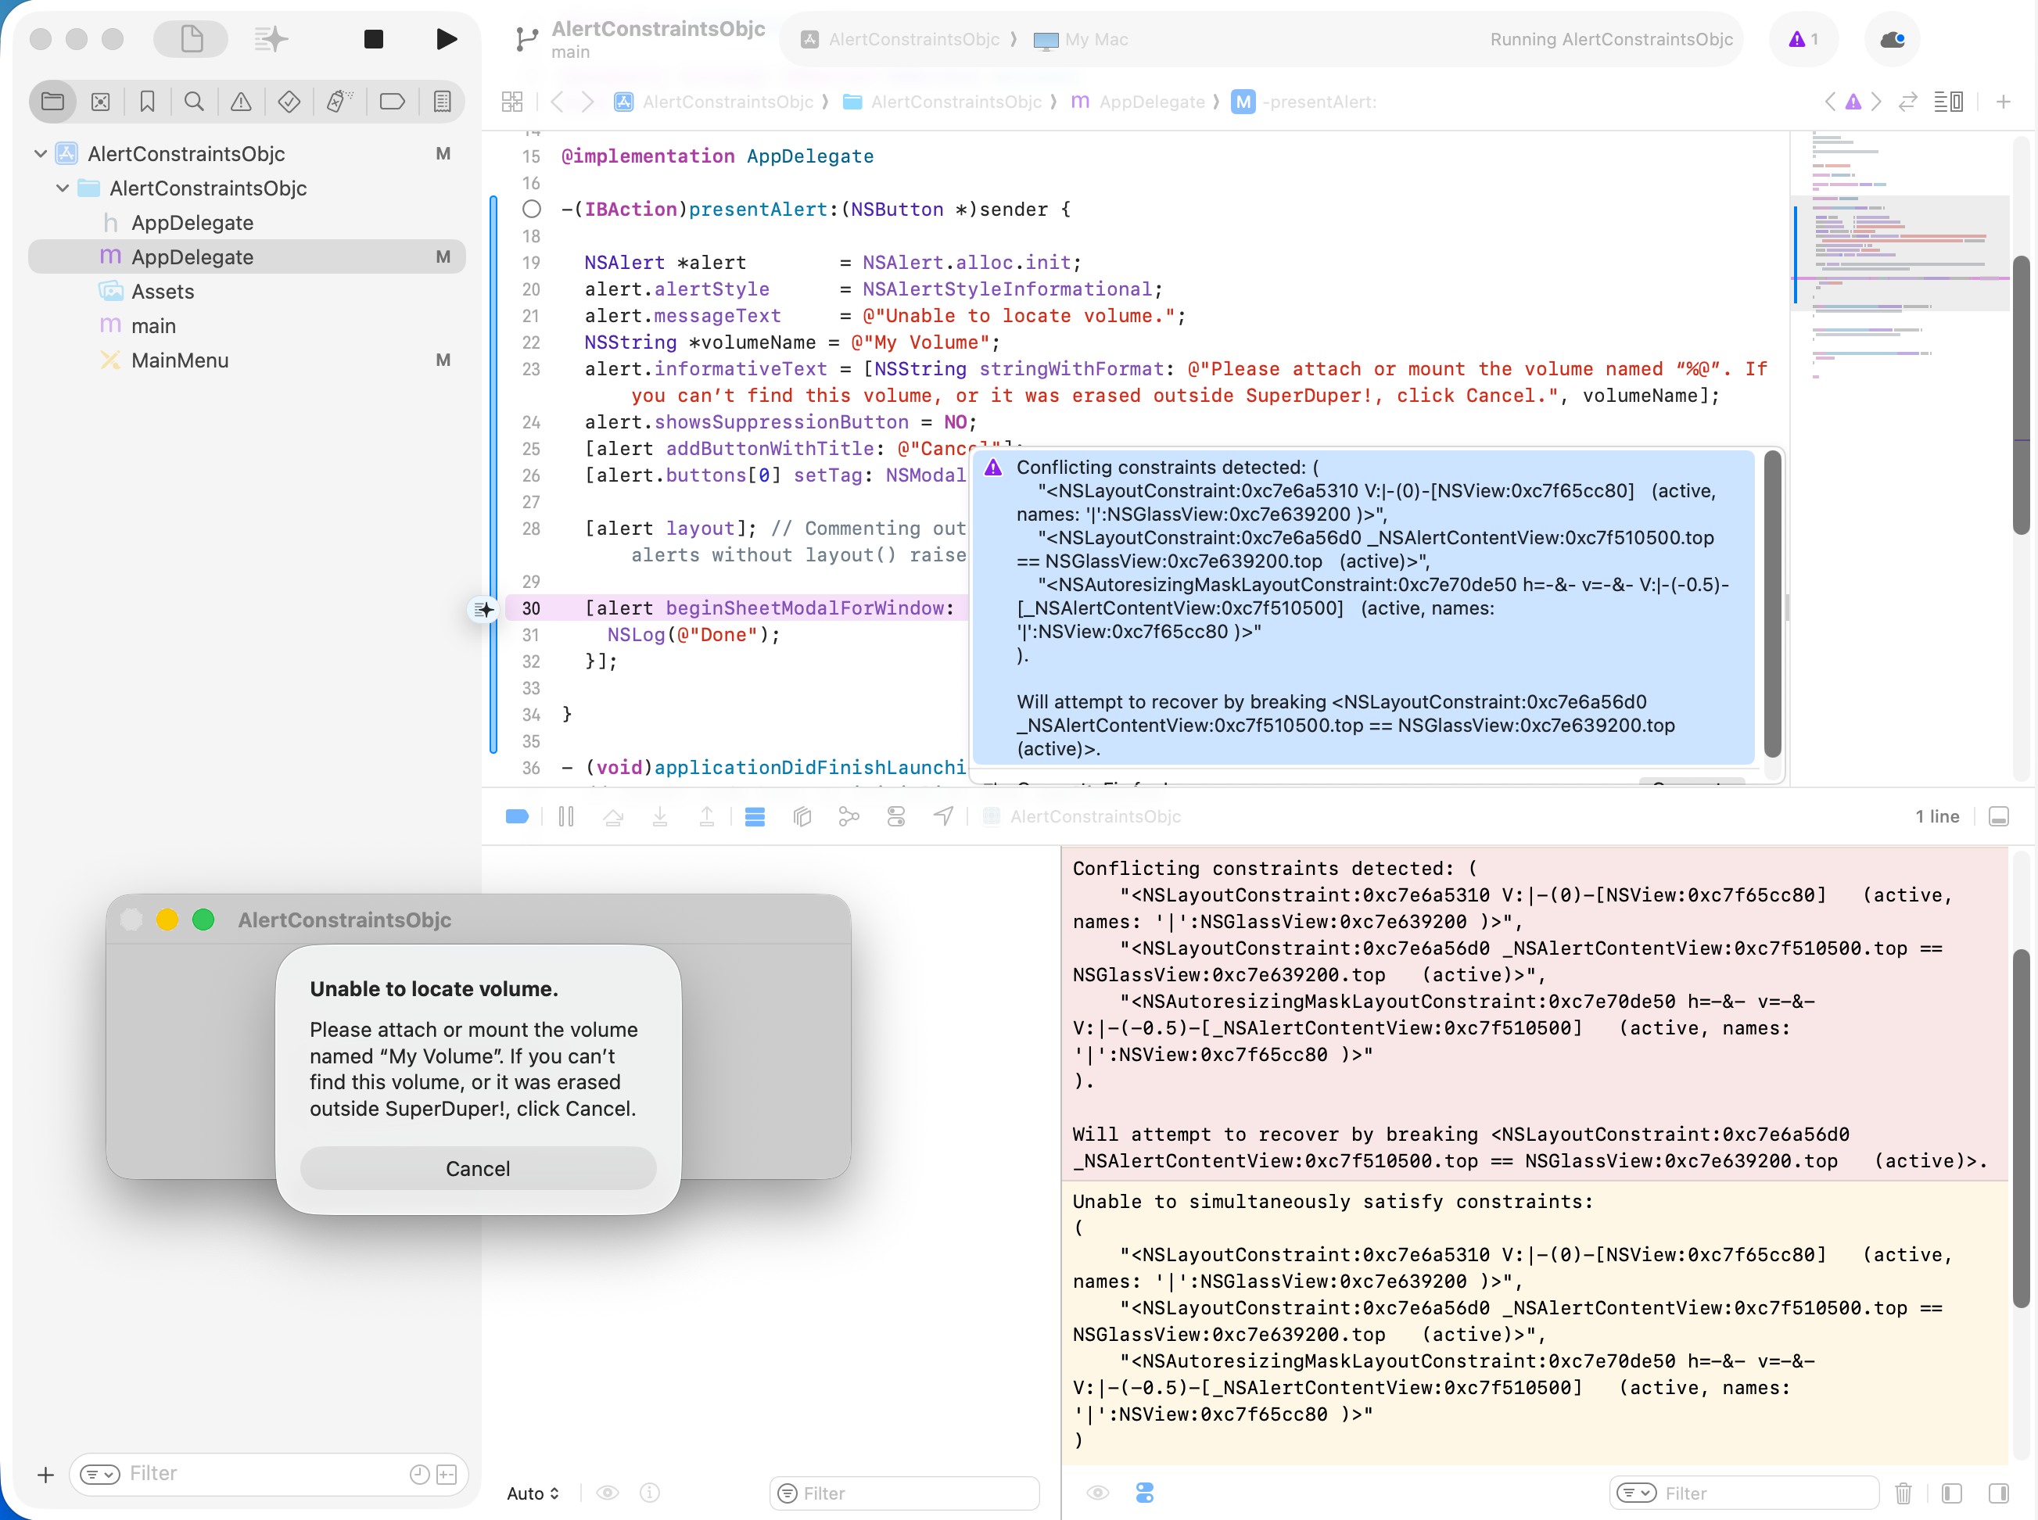Open the Debug View Hierarchy button
Image resolution: width=2038 pixels, height=1520 pixels.
[802, 816]
